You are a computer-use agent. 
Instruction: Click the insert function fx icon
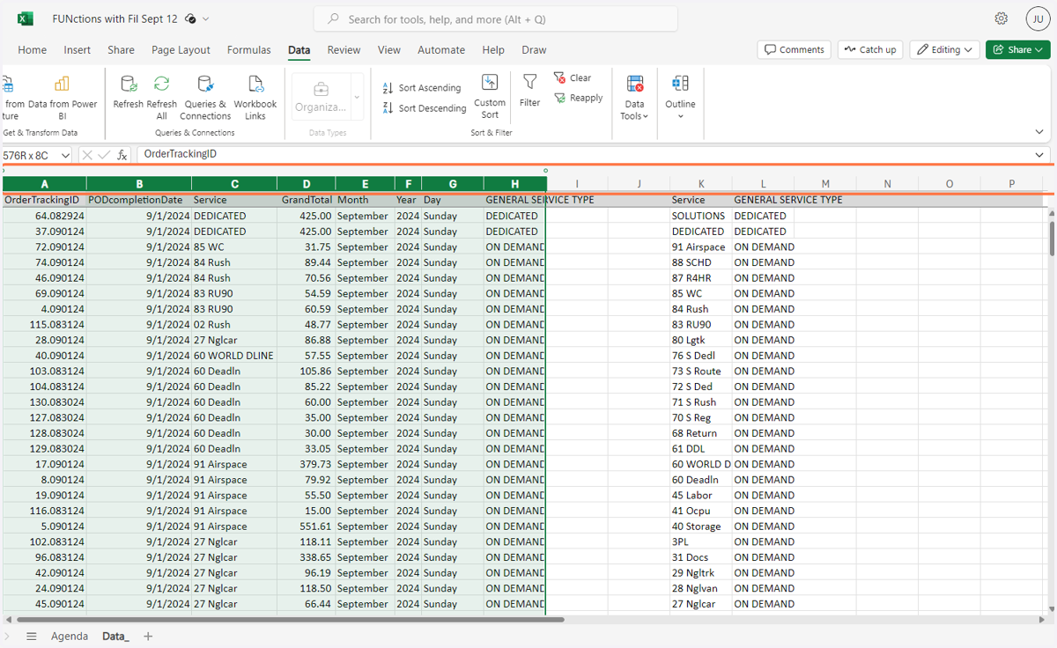point(122,155)
